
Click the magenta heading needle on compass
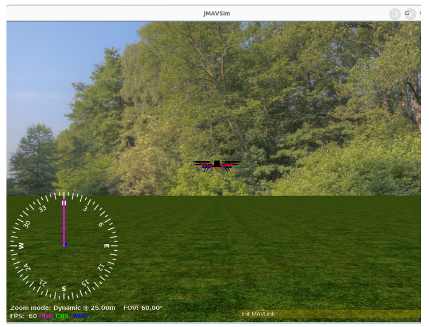coord(64,223)
